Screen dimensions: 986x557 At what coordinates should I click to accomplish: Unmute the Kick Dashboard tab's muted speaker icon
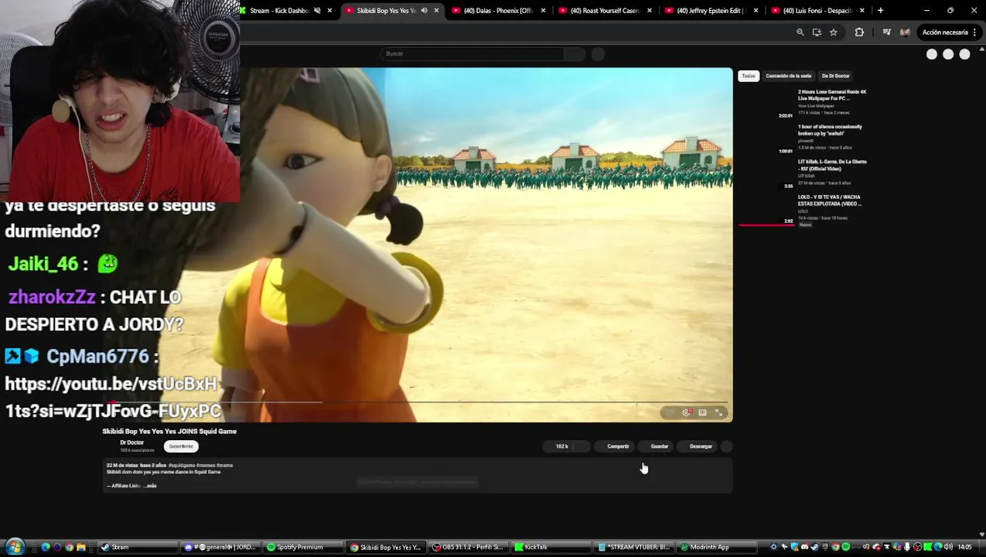(317, 11)
